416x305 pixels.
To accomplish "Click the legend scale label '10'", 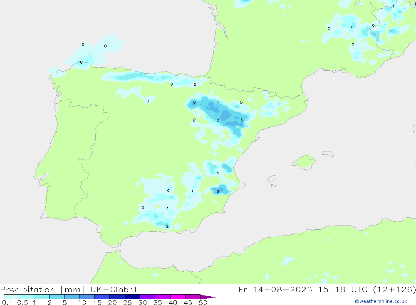I will pos(82,303).
